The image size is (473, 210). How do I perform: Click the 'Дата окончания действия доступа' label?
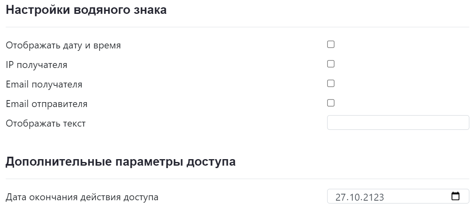pos(82,198)
